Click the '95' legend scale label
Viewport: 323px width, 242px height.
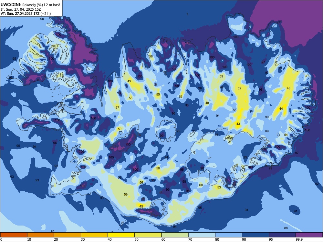271,239
